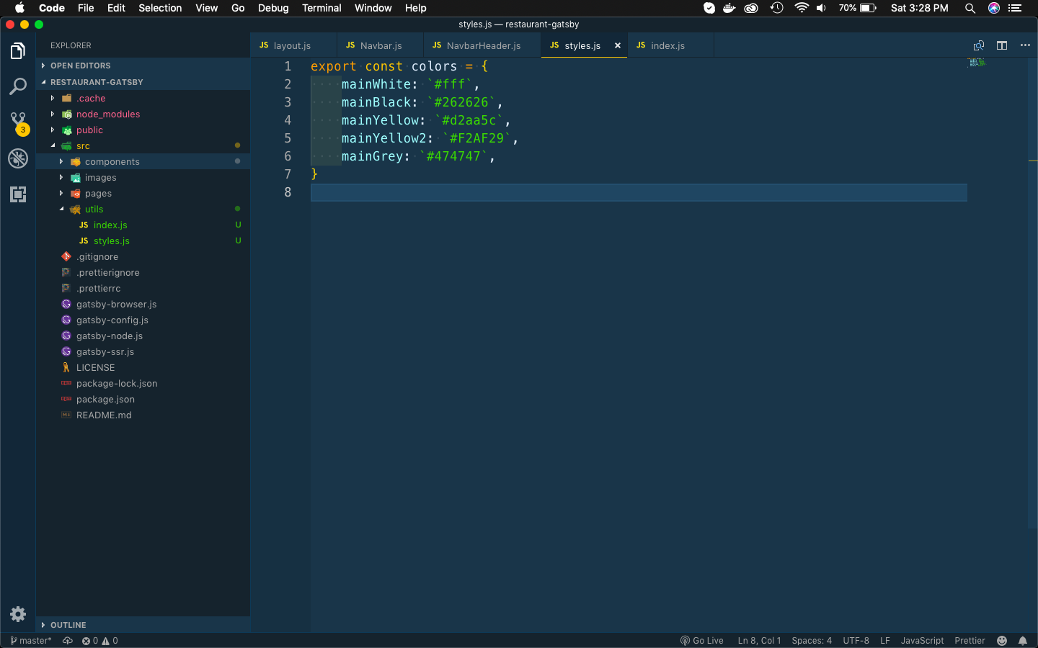Open the Search view in activity bar

click(18, 86)
